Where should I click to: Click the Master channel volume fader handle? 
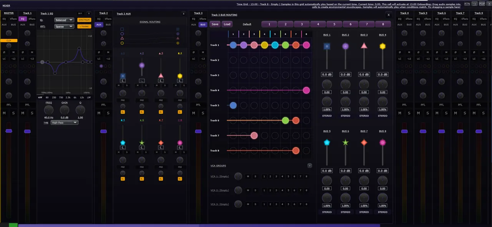point(9,131)
